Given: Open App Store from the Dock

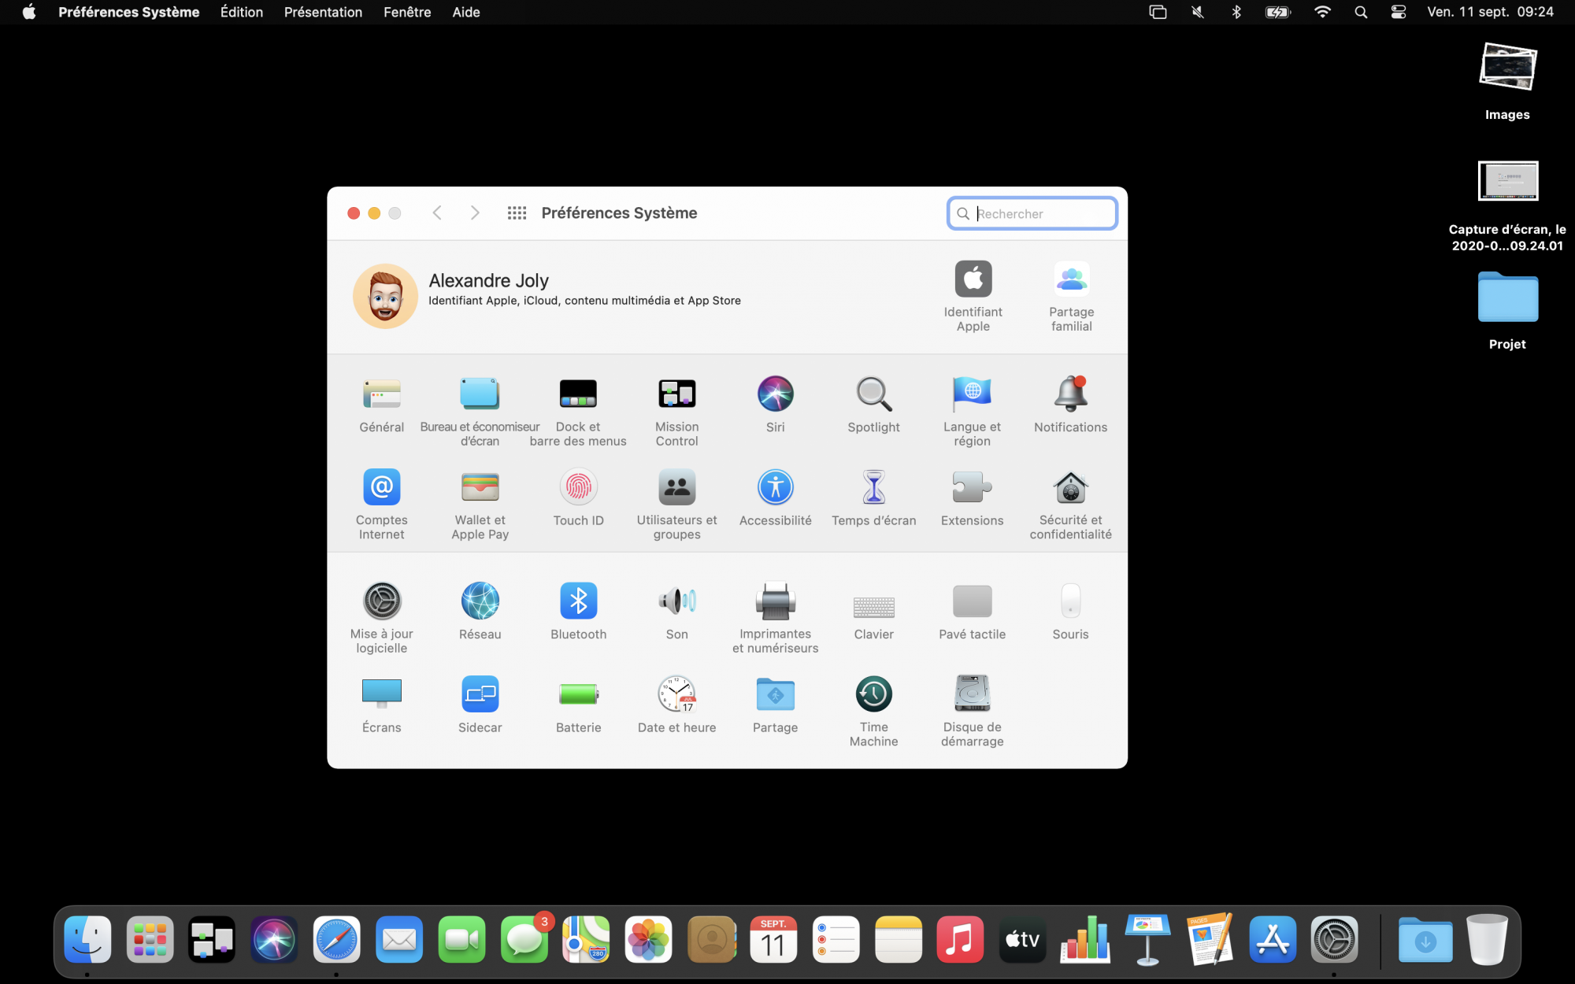Looking at the screenshot, I should tap(1273, 939).
